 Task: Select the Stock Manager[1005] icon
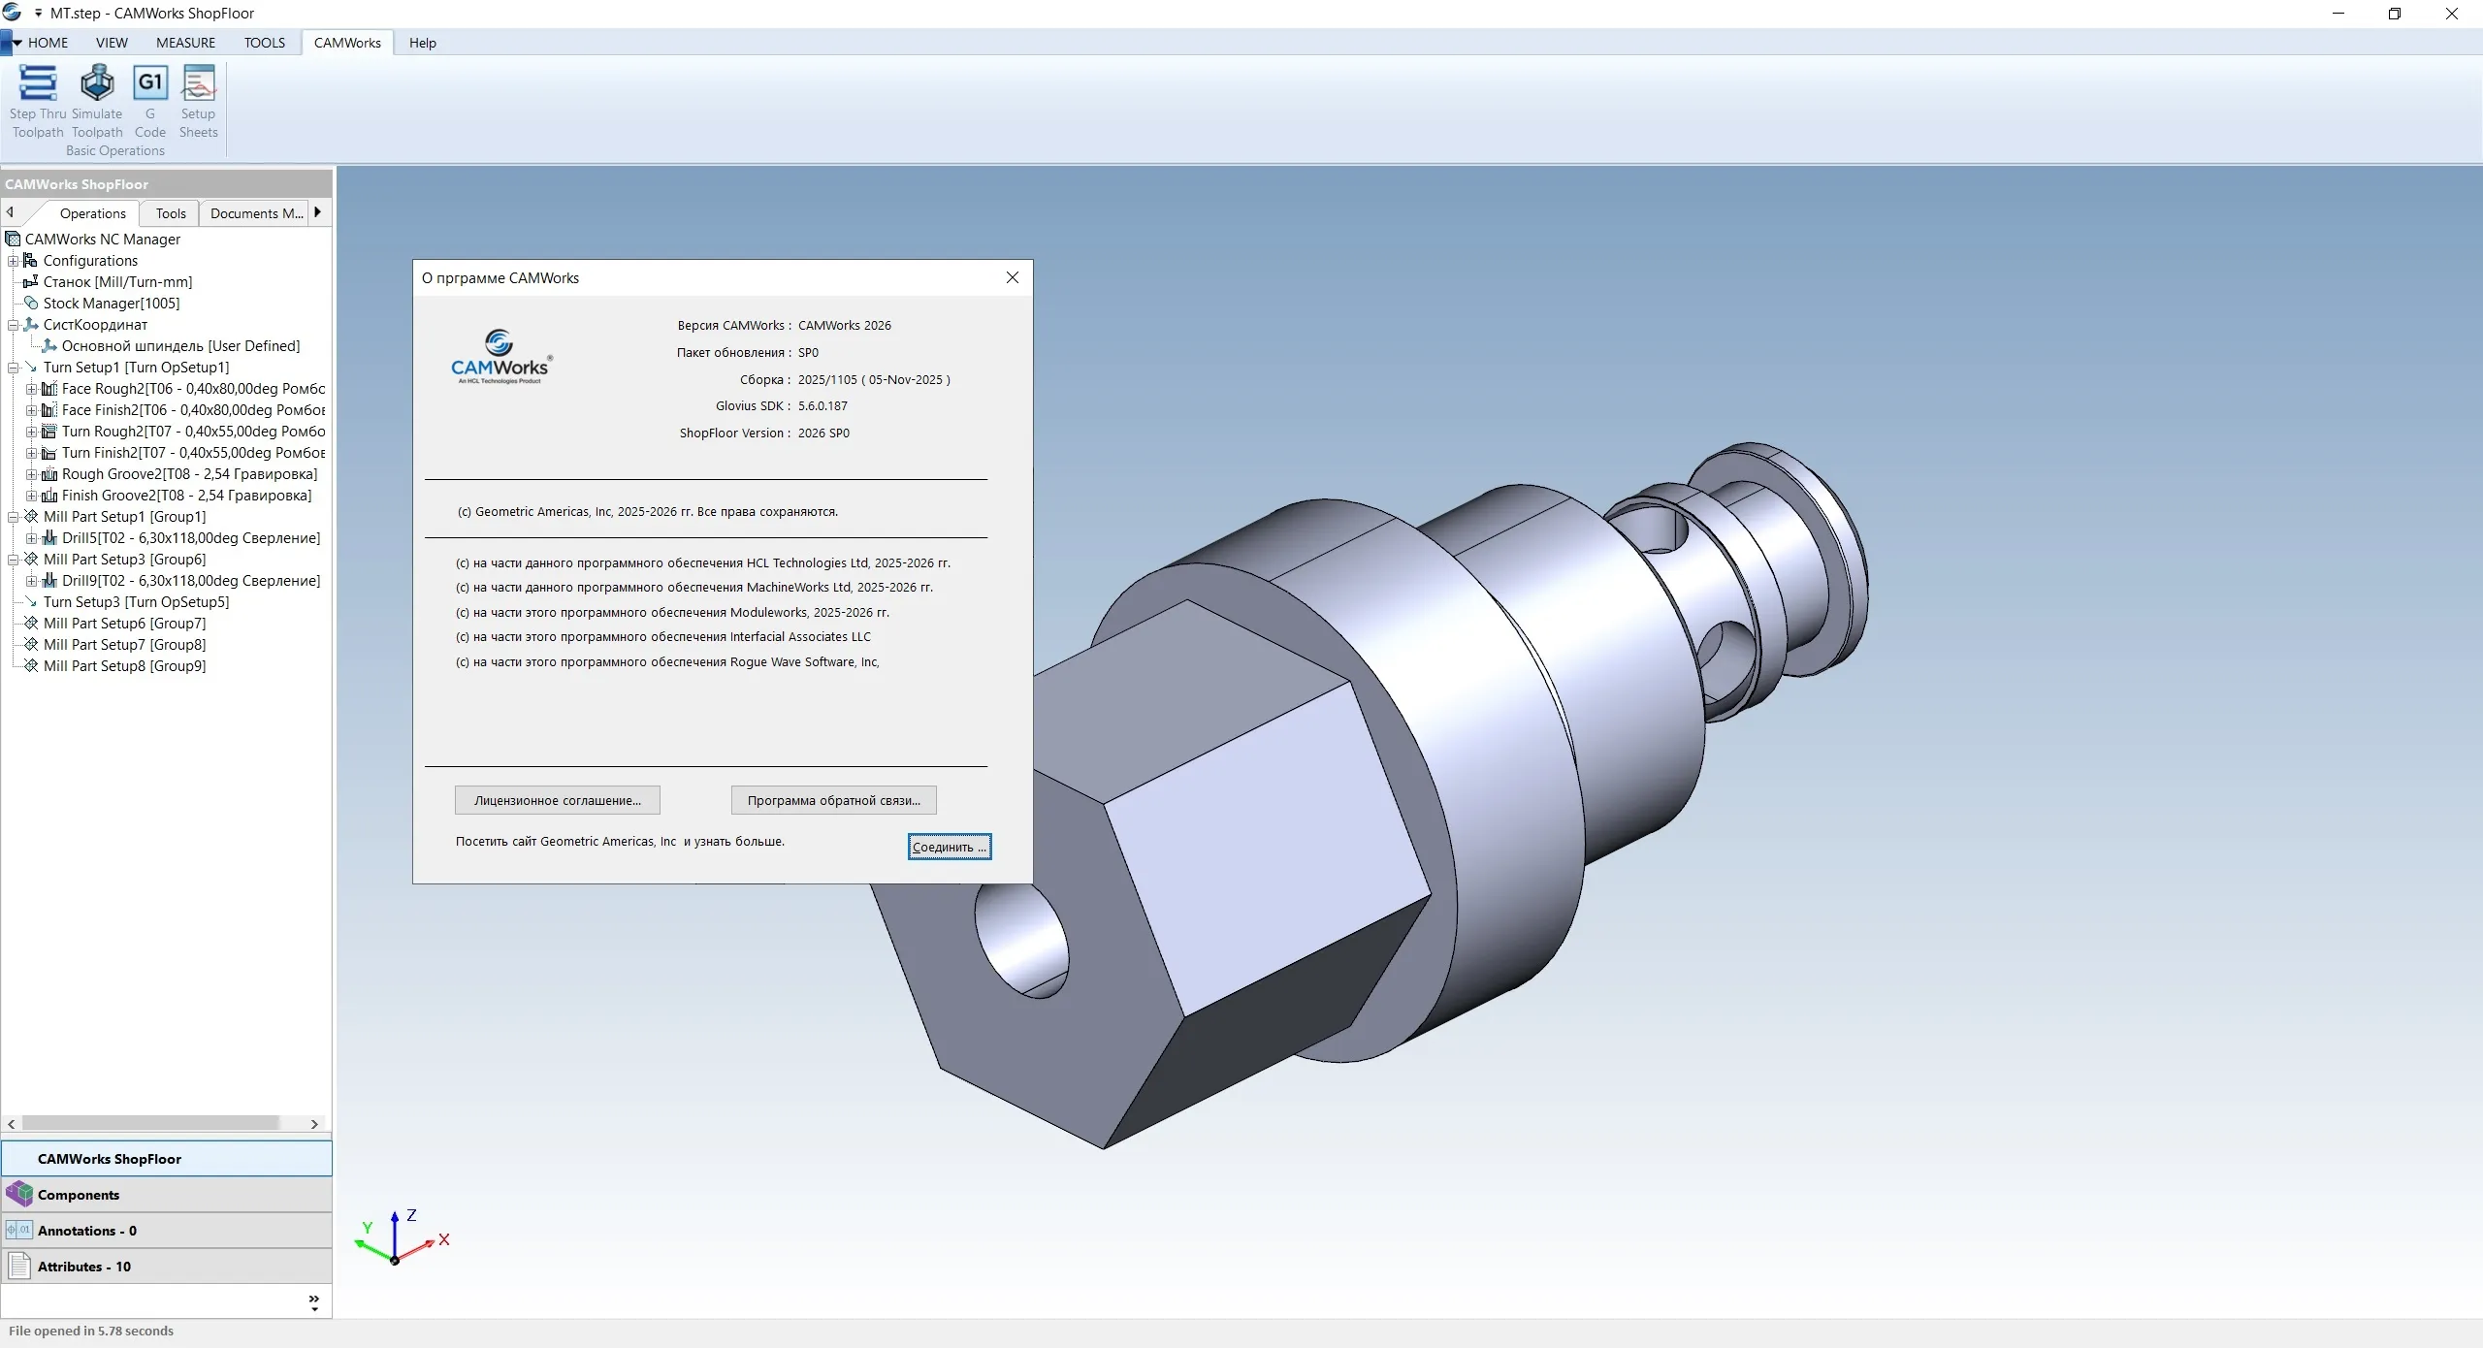31,304
